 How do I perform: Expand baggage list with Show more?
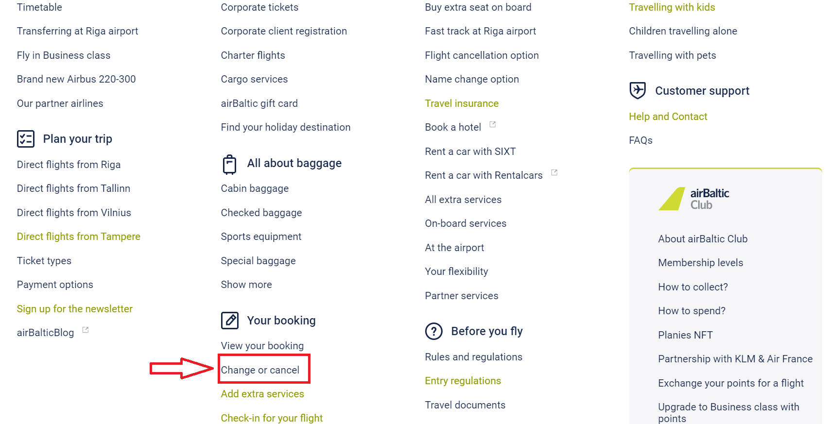pos(246,285)
